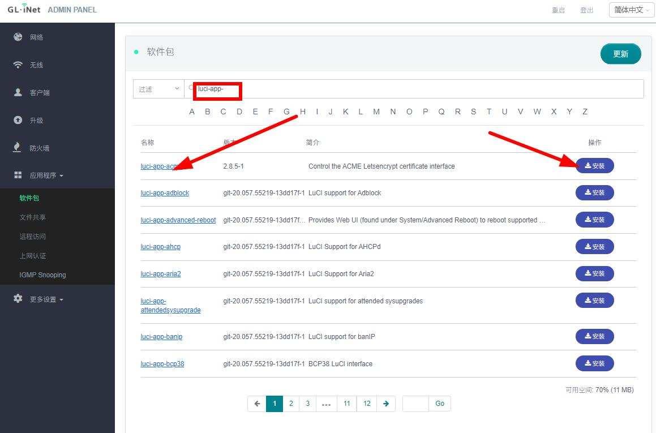
Task: Open the luci-app-attendedsysupgrade link
Action: point(171,306)
